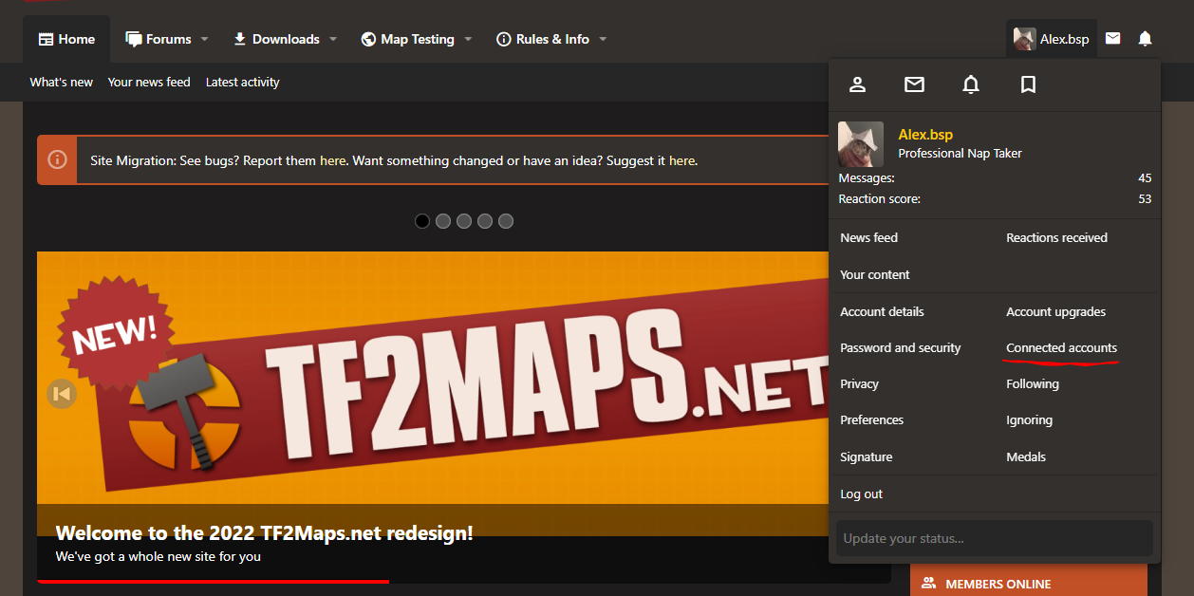The image size is (1194, 596).
Task: Click the Messages count 45
Action: (1145, 178)
